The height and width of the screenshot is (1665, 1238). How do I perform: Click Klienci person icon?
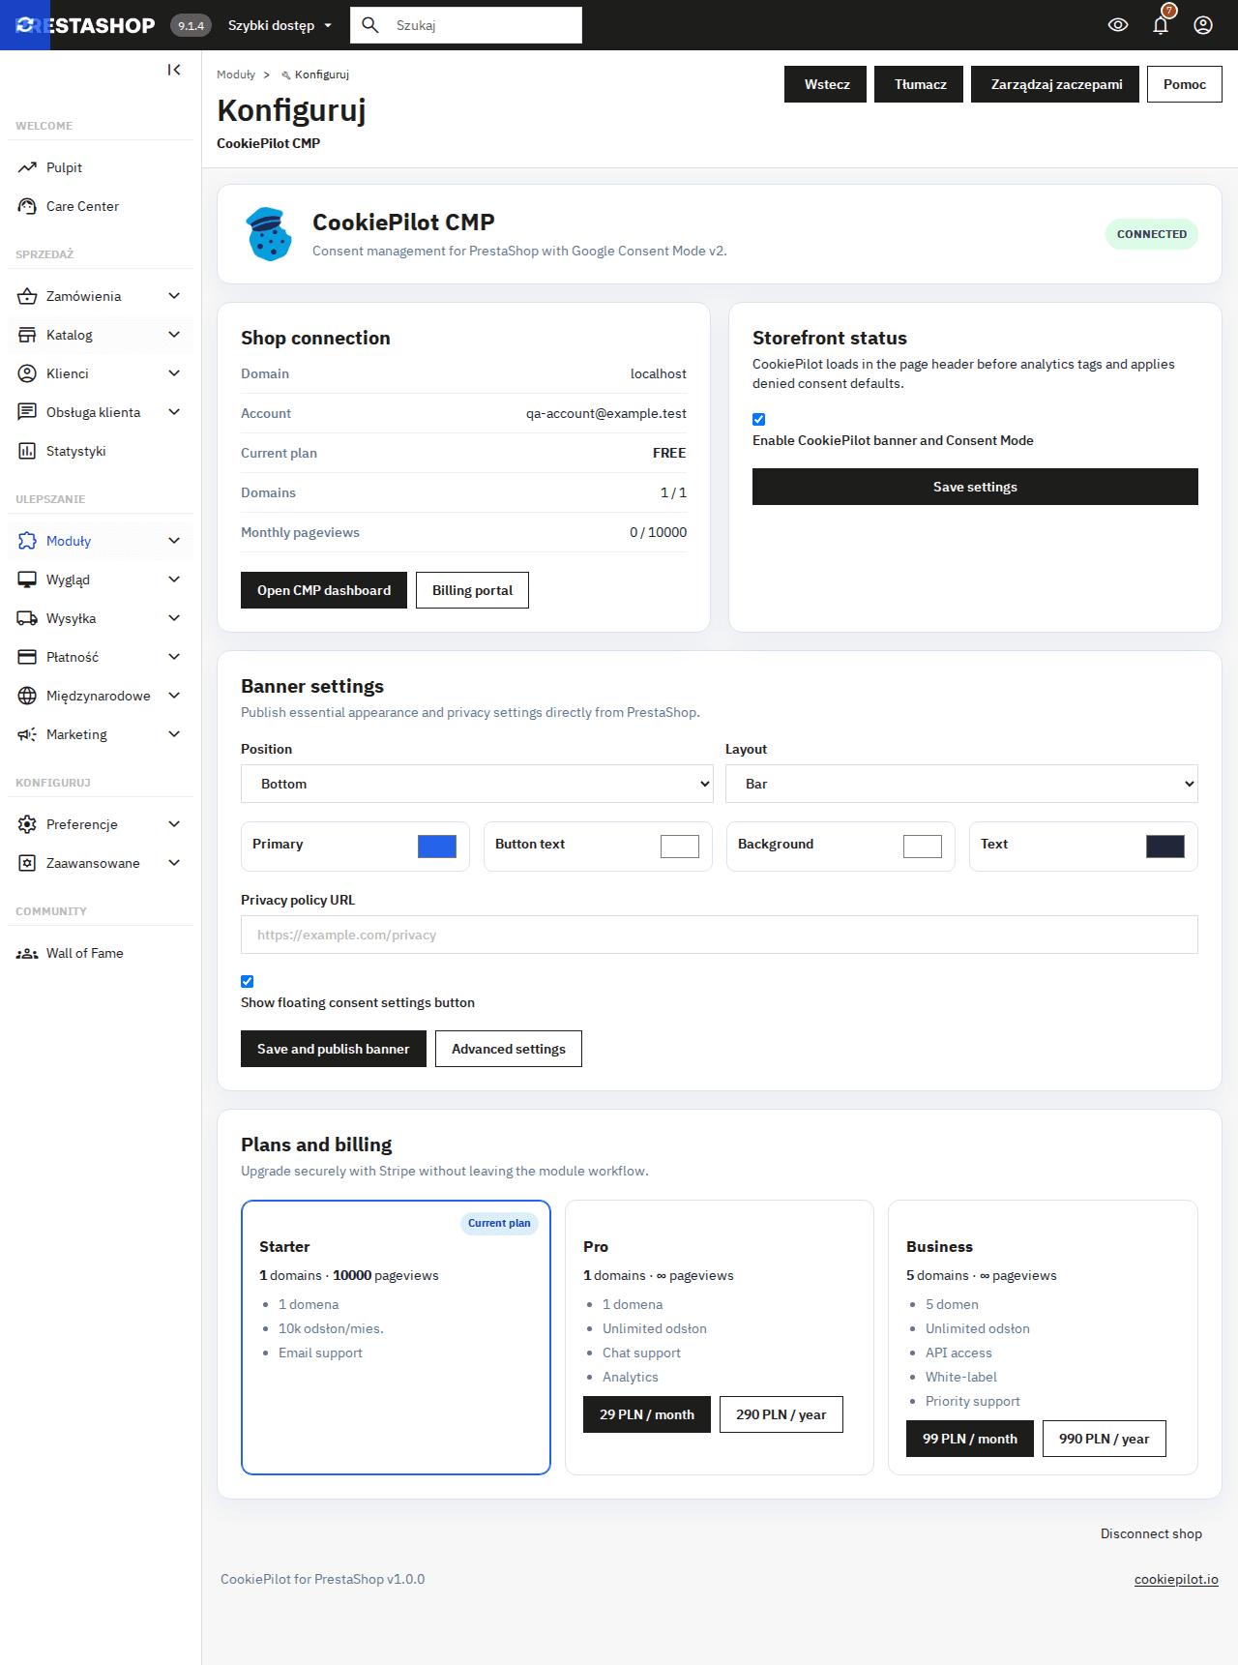pos(27,373)
